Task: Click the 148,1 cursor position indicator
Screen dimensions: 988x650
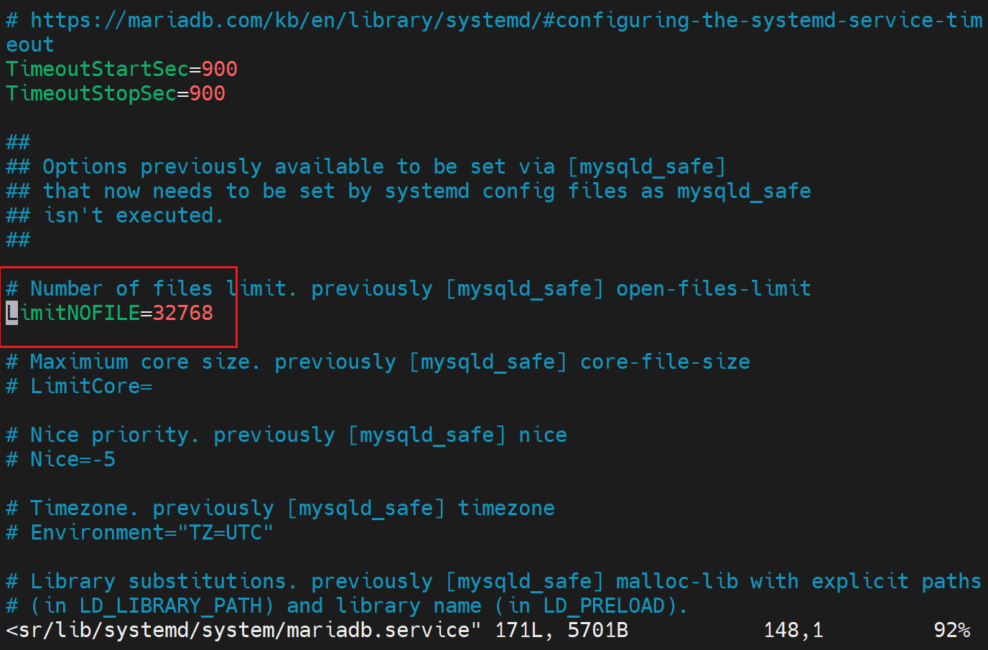Action: (x=793, y=630)
